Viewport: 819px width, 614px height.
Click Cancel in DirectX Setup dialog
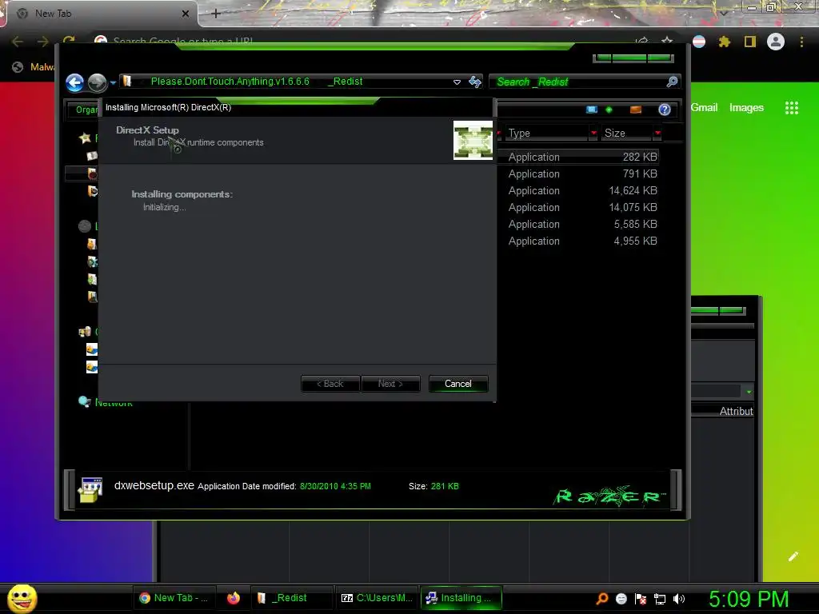[458, 384]
